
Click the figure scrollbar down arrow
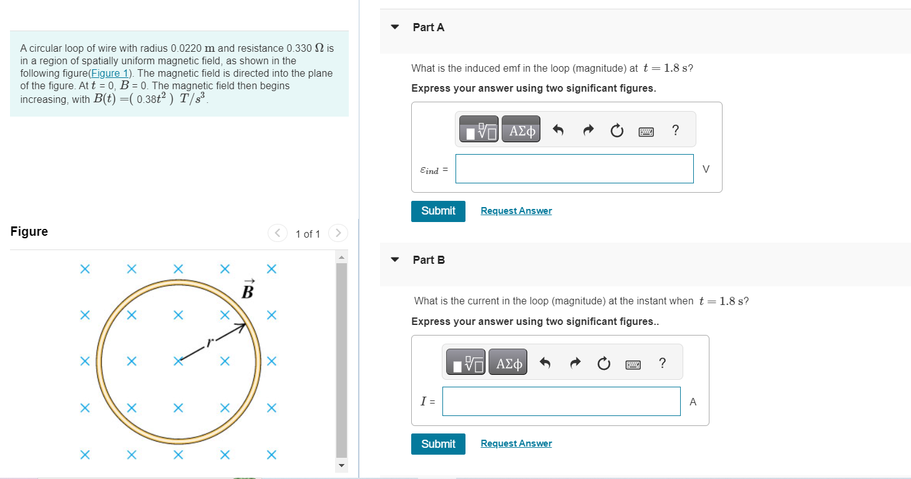coord(341,465)
